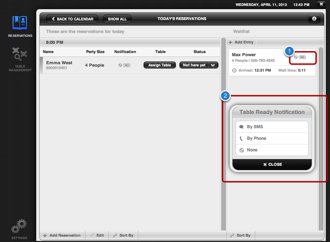Open the Table Management section

(x=20, y=59)
